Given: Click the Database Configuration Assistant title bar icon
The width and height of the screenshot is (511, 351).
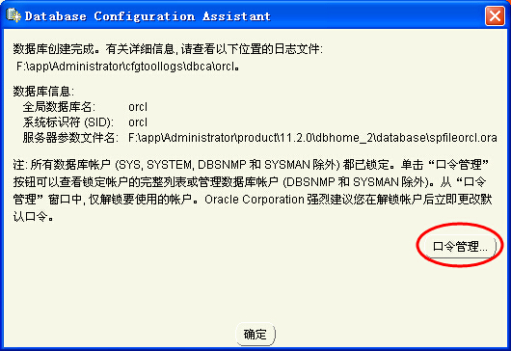Looking at the screenshot, I should (x=13, y=15).
